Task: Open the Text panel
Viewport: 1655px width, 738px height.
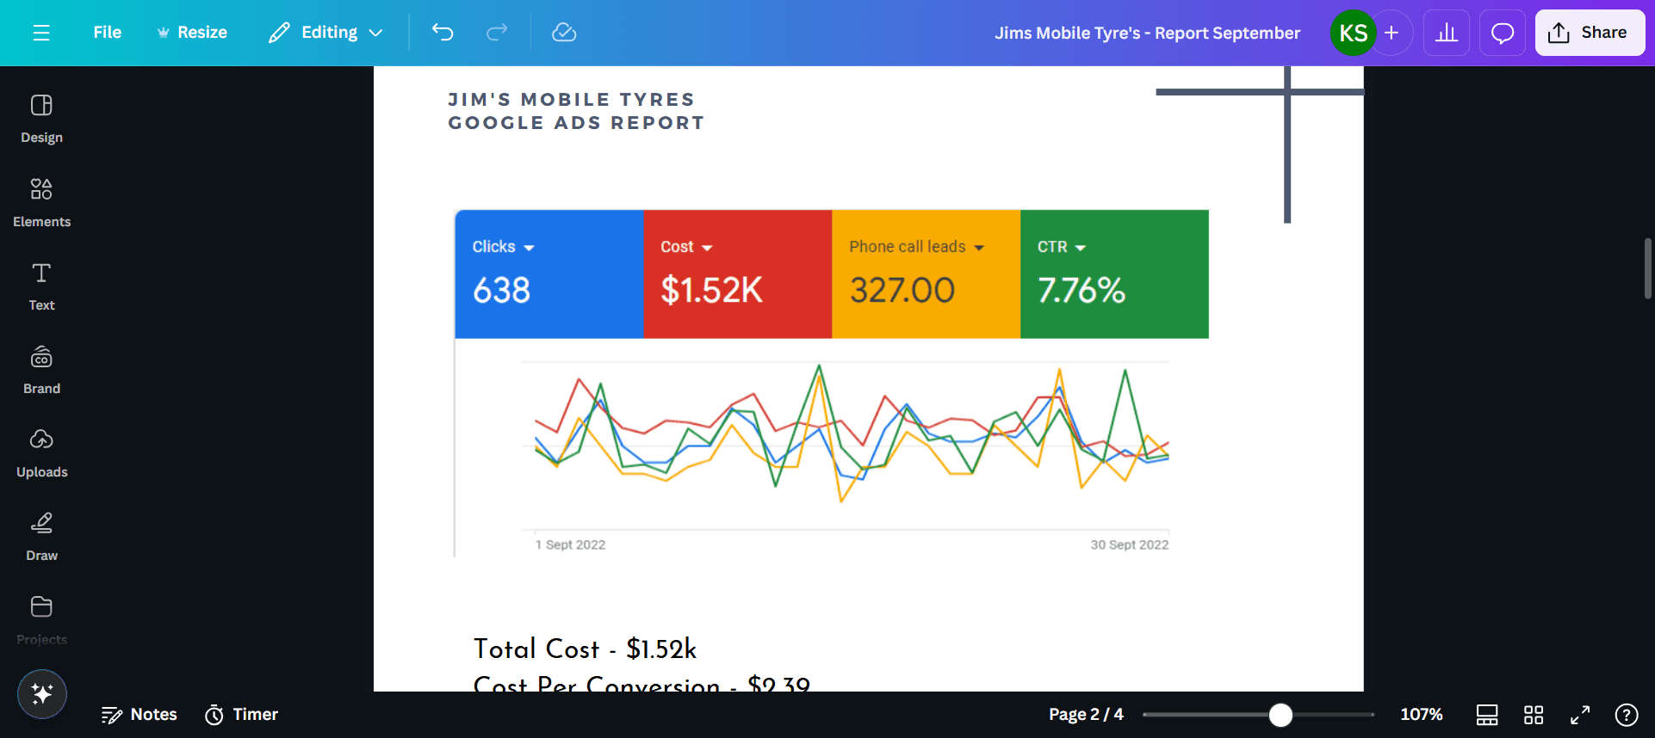Action: click(x=41, y=286)
